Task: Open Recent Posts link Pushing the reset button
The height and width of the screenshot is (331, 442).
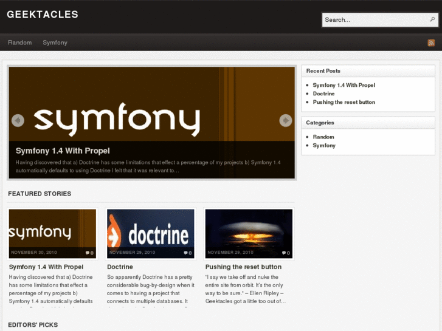Action: 344,102
